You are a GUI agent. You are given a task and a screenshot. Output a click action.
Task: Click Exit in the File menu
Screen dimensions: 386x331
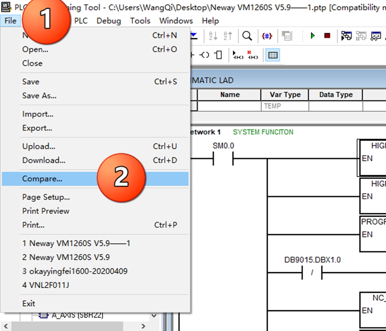29,303
